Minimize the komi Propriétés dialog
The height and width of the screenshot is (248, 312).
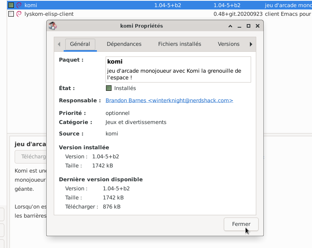tap(239, 26)
